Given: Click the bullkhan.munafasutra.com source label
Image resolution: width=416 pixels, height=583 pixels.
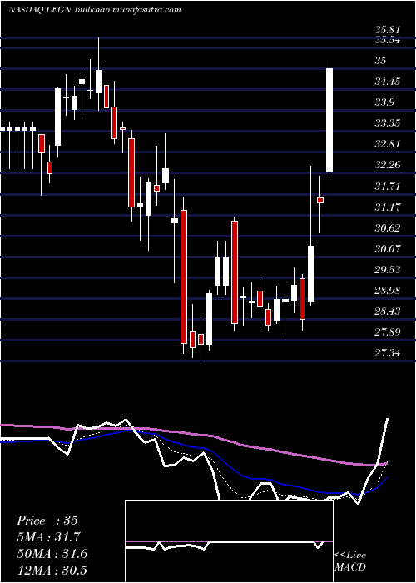Looking at the screenshot, I should 128,10.
